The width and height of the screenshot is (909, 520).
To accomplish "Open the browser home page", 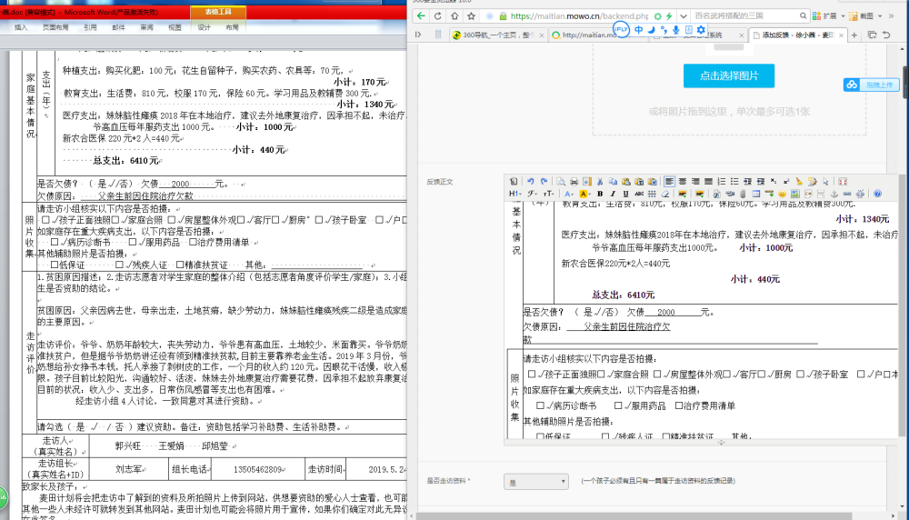I will tap(454, 15).
